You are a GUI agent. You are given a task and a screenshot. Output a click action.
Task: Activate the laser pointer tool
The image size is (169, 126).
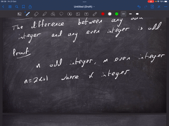click(x=95, y=14)
